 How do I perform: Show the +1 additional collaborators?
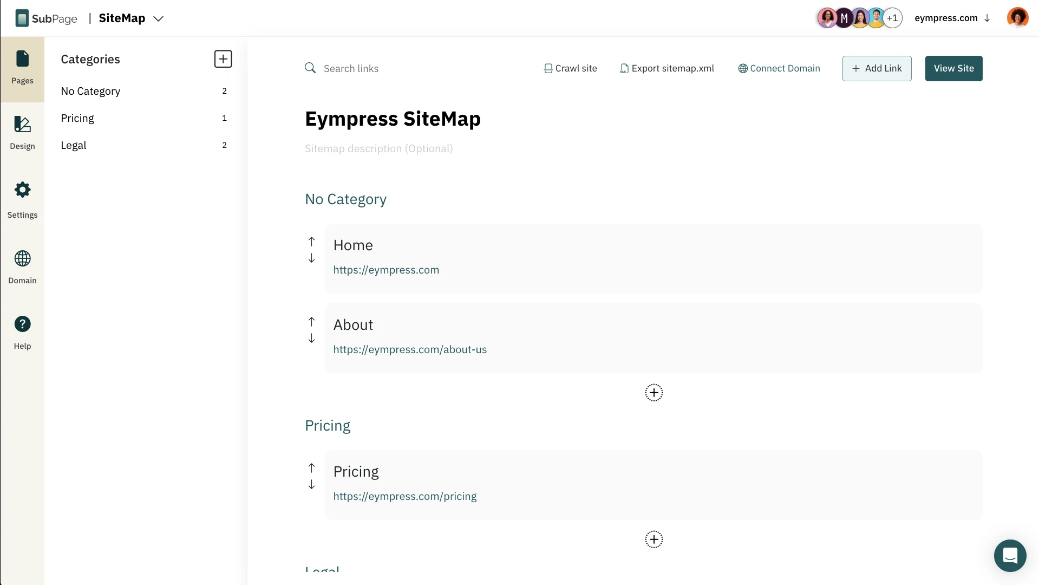[x=892, y=18]
